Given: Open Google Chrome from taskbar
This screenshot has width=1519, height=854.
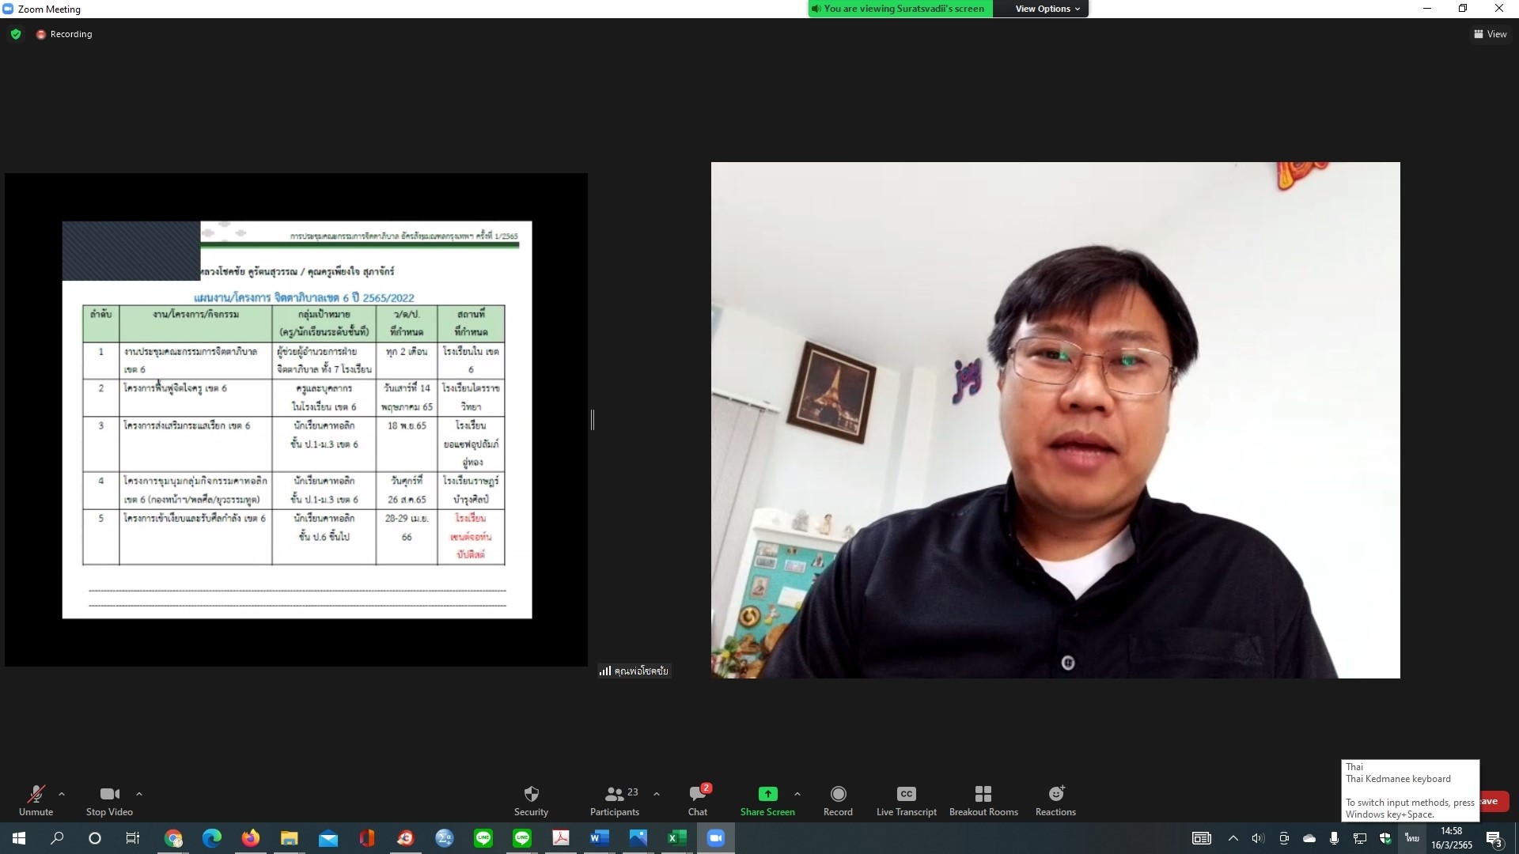Looking at the screenshot, I should 173,838.
